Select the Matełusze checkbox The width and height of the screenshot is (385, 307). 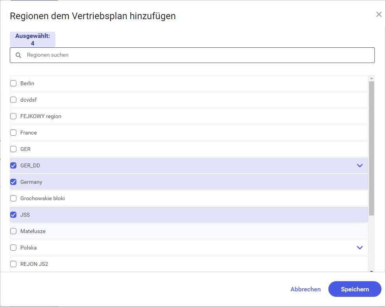tap(13, 231)
